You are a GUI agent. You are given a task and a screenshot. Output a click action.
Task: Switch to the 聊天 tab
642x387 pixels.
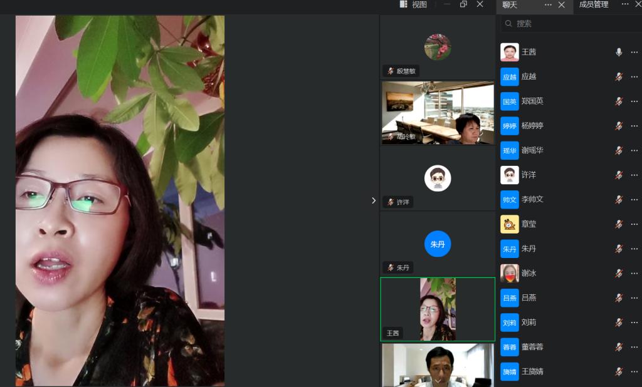(x=510, y=4)
